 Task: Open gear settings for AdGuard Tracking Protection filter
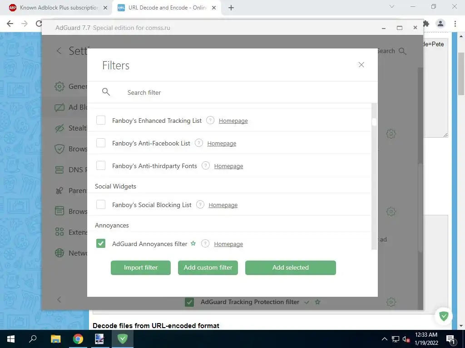(391, 302)
